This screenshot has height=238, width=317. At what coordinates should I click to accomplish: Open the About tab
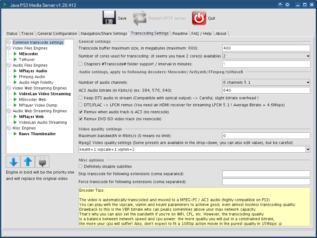click(x=221, y=34)
